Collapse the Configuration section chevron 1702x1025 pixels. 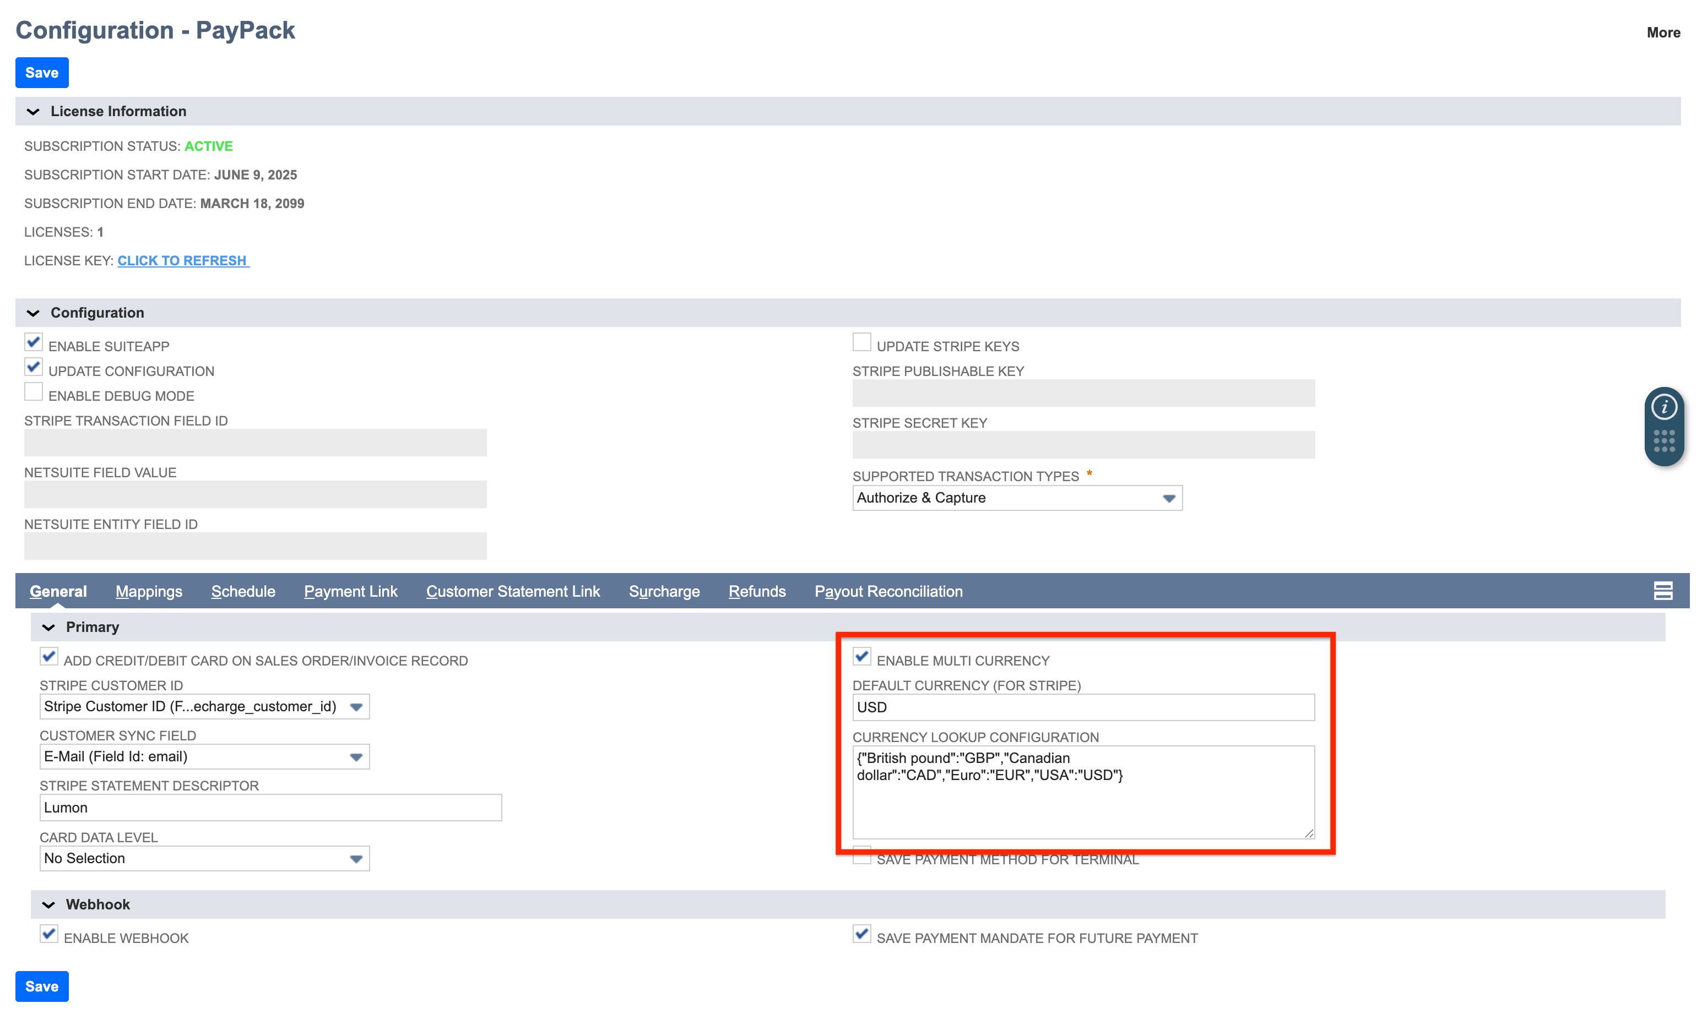[33, 313]
